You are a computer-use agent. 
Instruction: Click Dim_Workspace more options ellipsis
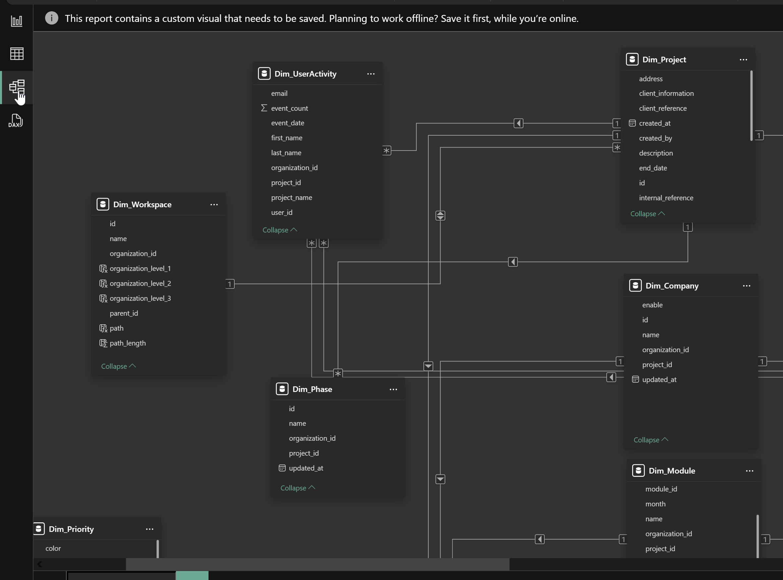tap(214, 205)
